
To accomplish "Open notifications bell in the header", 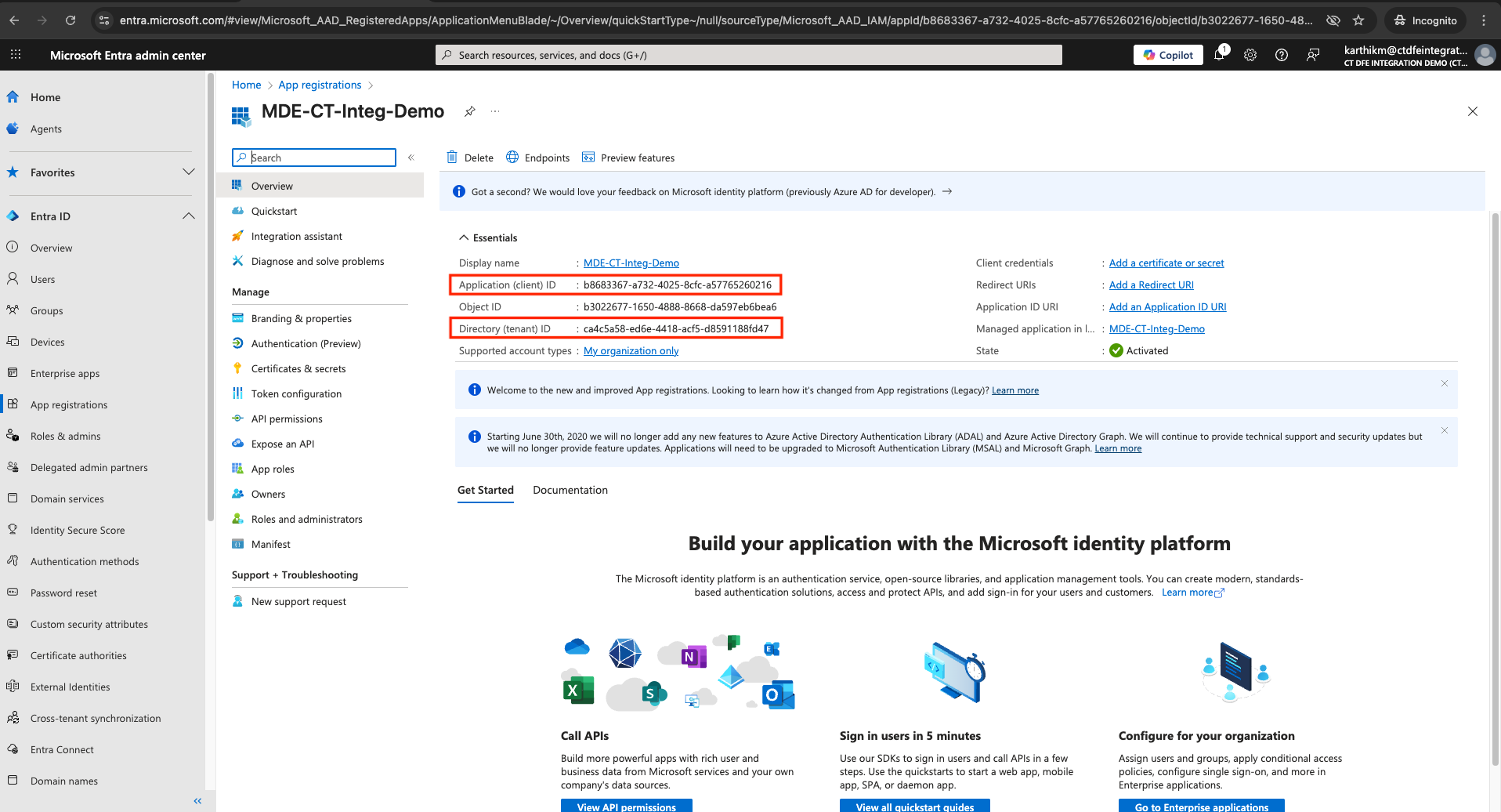I will coord(1219,55).
